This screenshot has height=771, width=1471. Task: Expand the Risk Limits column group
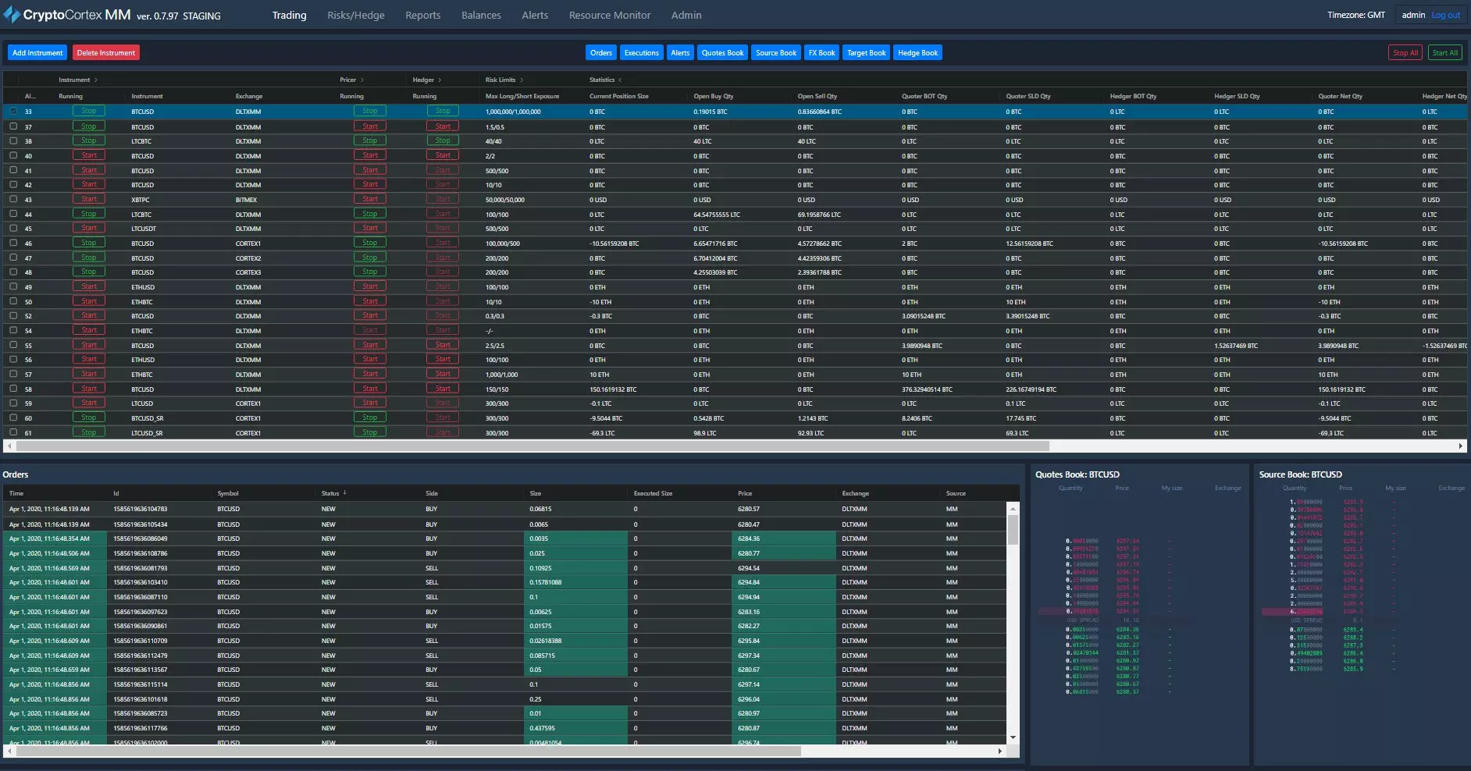click(522, 80)
